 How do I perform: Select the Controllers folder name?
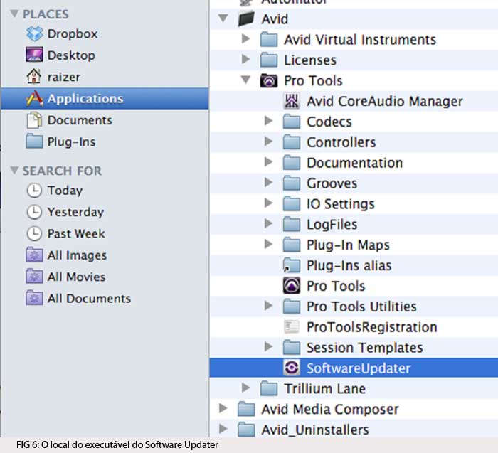pyautogui.click(x=341, y=142)
